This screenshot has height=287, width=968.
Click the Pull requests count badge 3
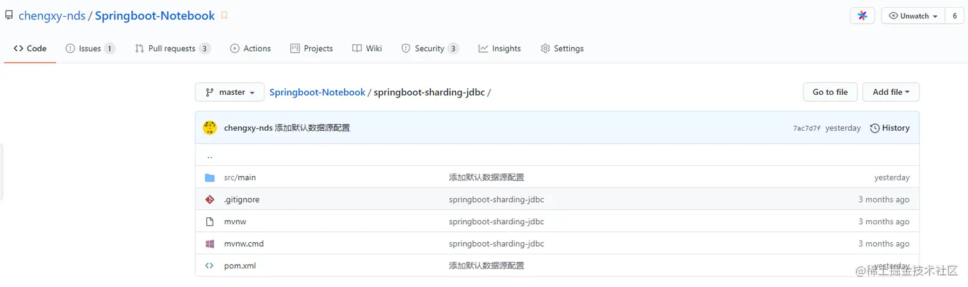tap(204, 49)
